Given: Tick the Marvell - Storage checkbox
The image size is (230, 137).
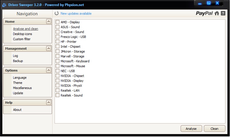Looking at the screenshot, I should [57, 56].
